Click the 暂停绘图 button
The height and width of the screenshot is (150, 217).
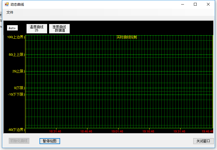coord(50,141)
